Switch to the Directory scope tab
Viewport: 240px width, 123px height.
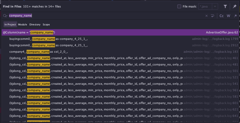pos(35,25)
